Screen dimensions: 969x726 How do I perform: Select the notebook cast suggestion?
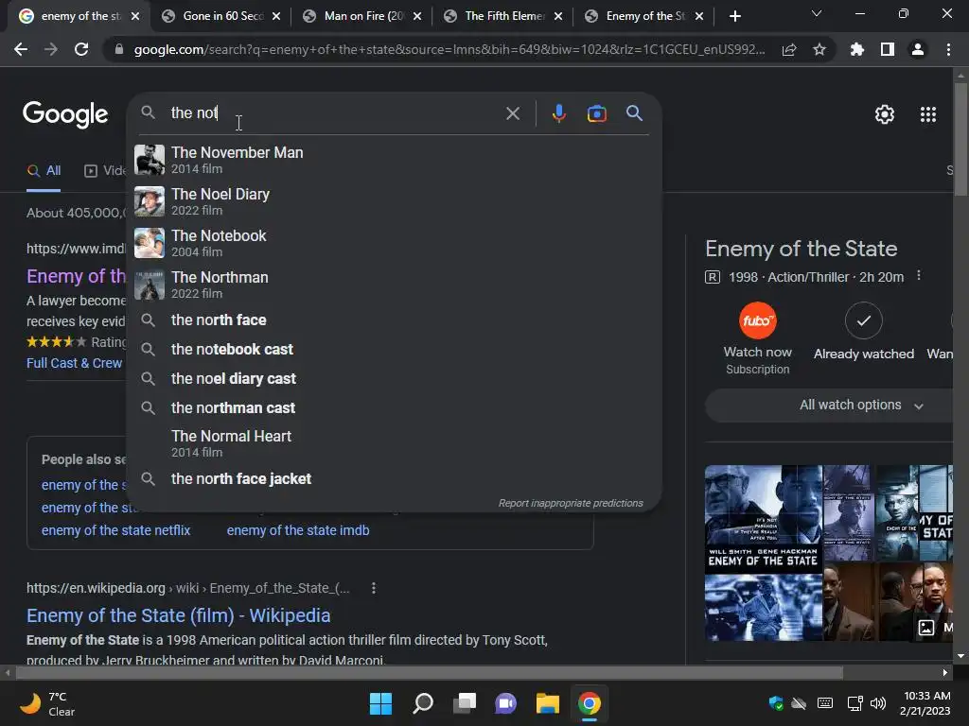tap(395, 350)
